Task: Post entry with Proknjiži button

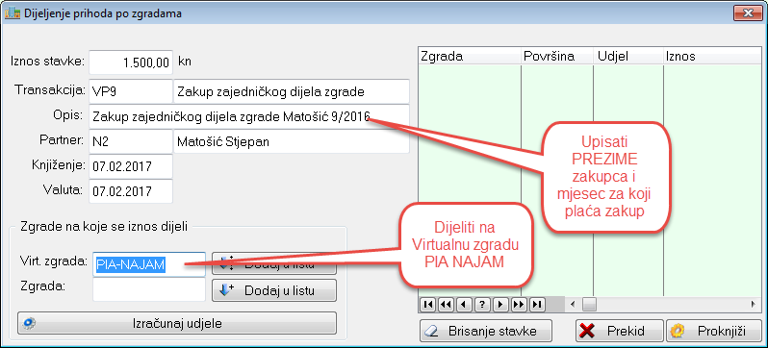Action: 715,331
